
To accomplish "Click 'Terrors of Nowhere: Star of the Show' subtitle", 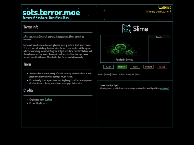I will [46, 18].
